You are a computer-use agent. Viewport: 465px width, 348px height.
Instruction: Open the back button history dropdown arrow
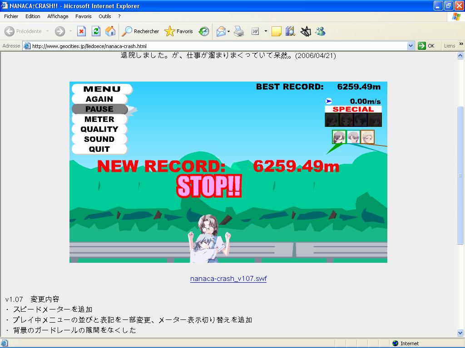point(47,31)
